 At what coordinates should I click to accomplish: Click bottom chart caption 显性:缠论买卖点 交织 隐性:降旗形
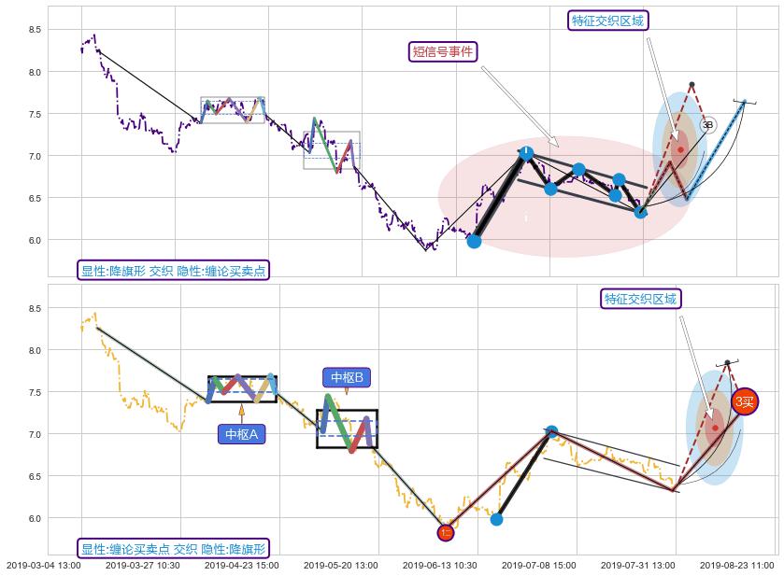pyautogui.click(x=174, y=548)
